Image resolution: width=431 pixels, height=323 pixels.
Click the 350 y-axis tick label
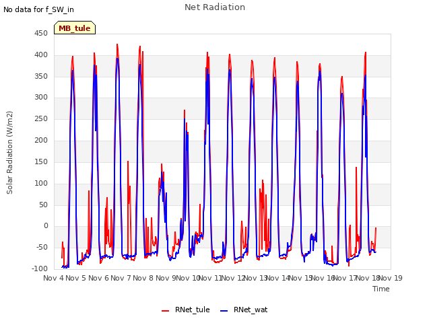tap(41, 76)
